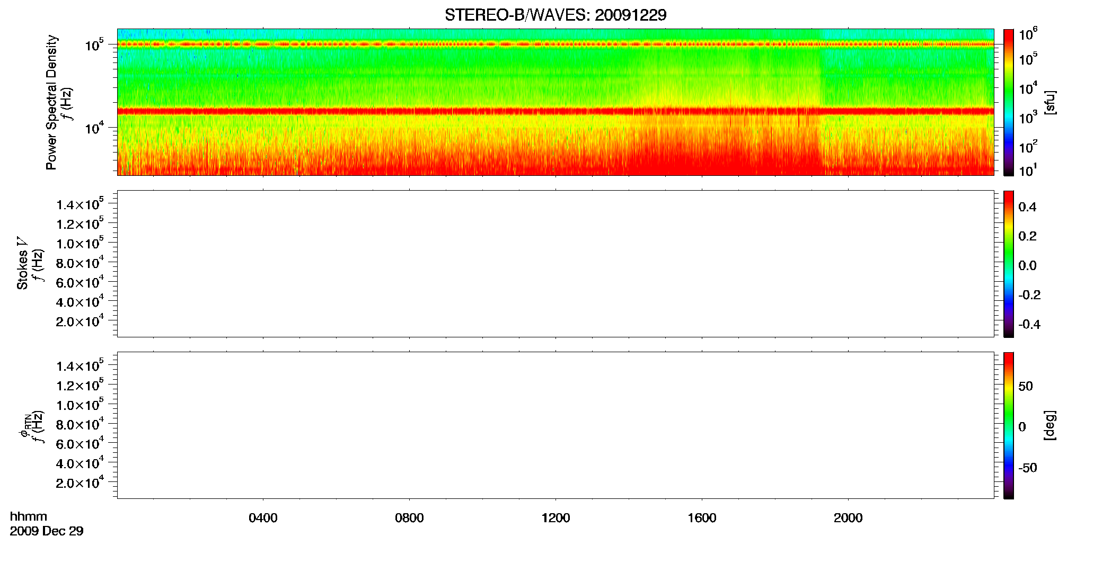
Task: Click the 1200 time axis label
Action: (x=555, y=518)
